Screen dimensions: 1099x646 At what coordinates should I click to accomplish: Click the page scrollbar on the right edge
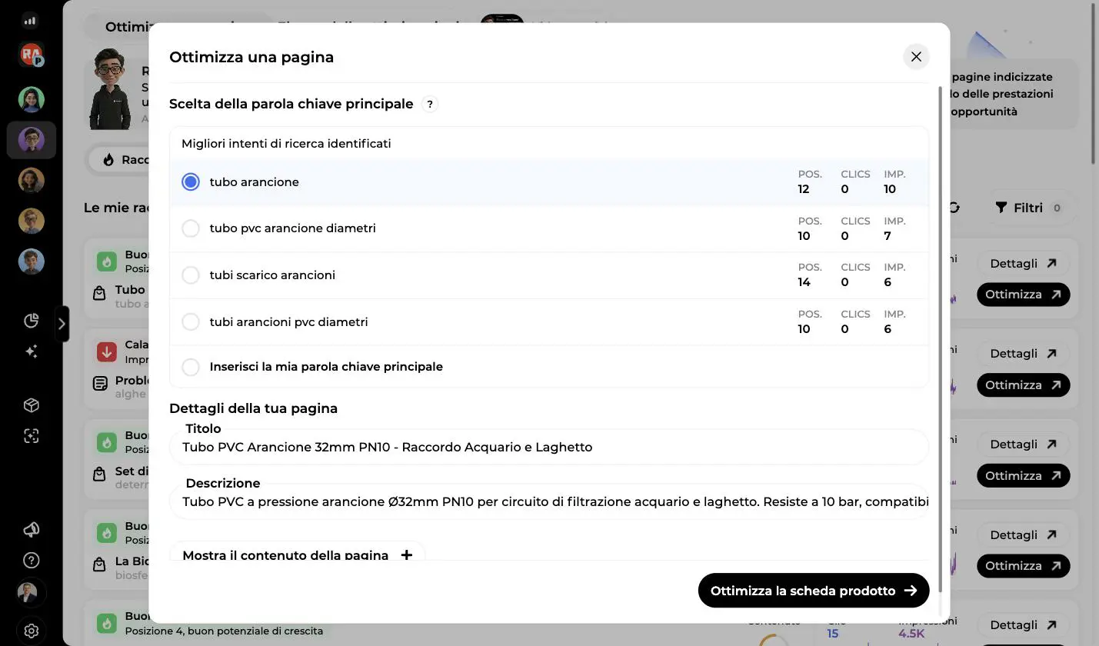[x=1094, y=85]
